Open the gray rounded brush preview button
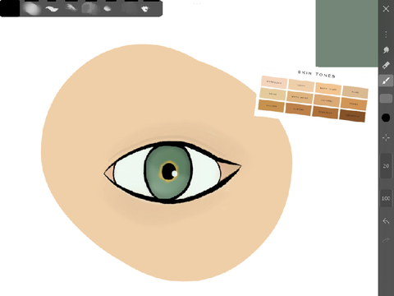The width and height of the screenshot is (394, 296). coord(386,99)
